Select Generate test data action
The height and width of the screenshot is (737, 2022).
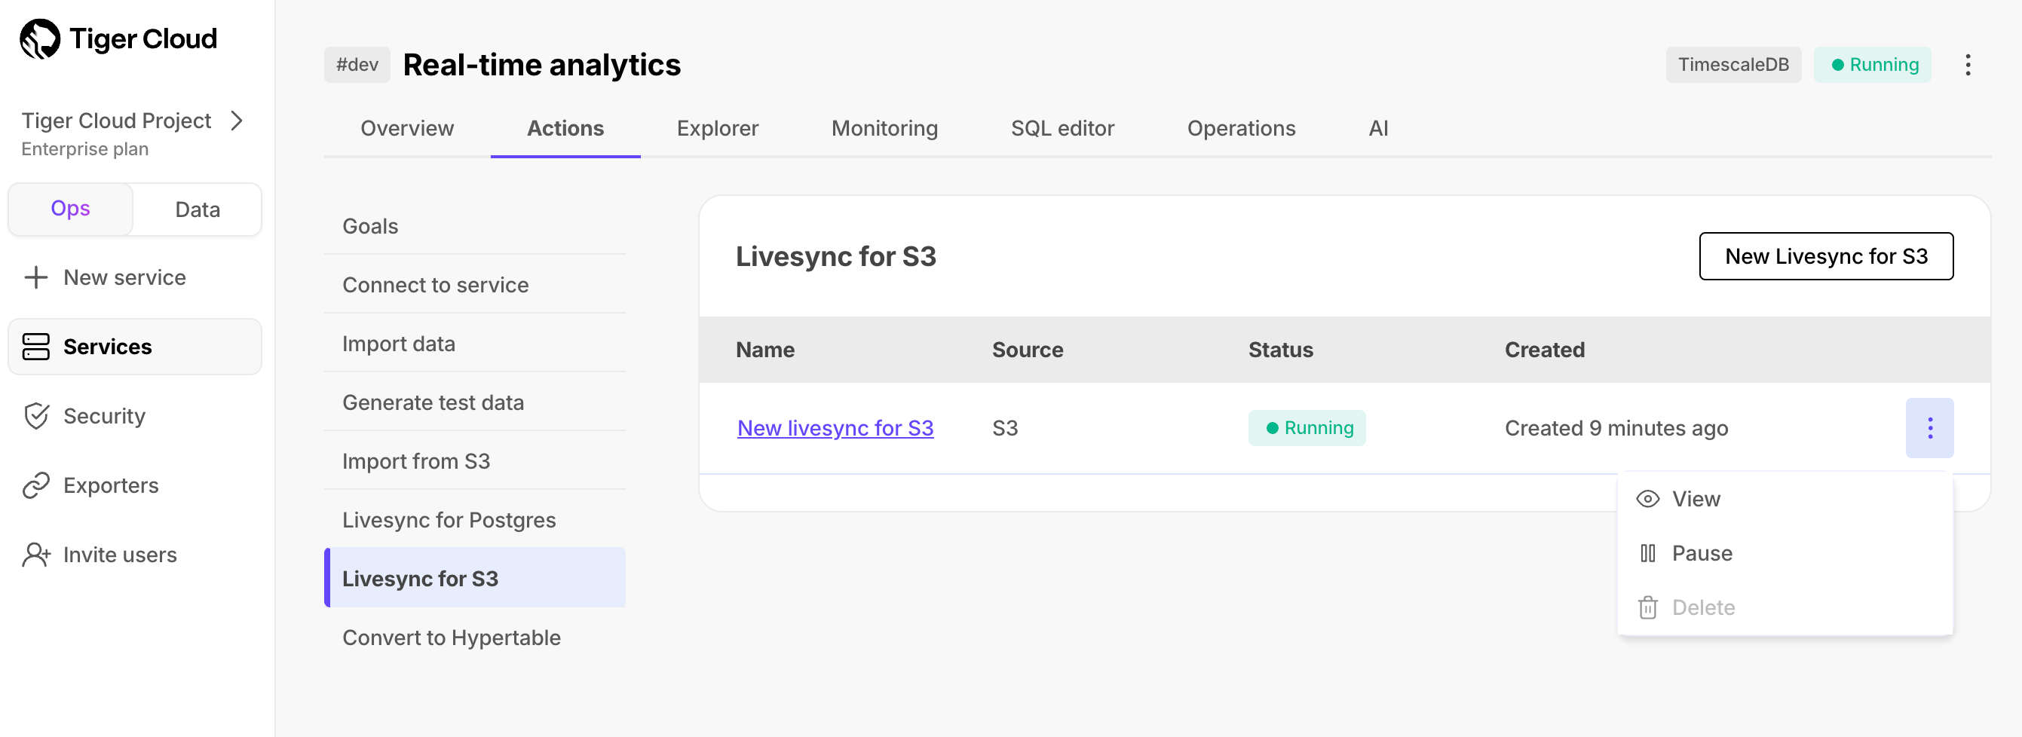tap(475, 402)
